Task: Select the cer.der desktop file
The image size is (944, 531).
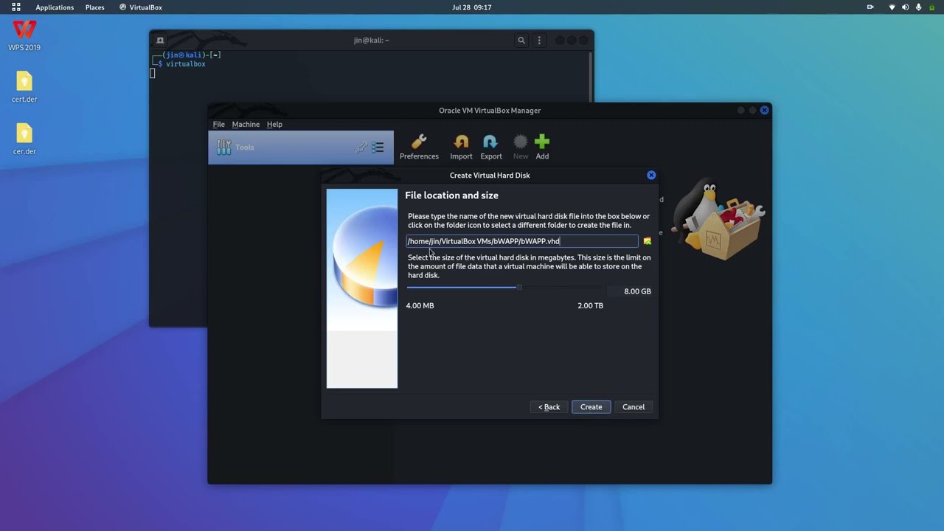Action: [24, 139]
